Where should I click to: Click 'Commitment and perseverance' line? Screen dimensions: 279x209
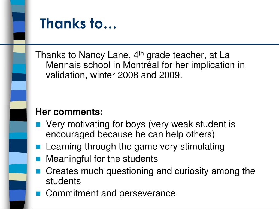[x=111, y=193]
